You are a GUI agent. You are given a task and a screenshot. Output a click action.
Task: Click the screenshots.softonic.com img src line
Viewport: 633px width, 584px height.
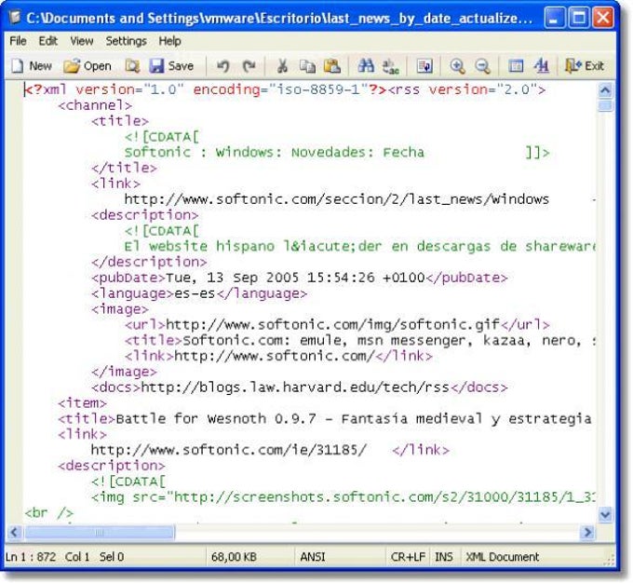point(343,496)
